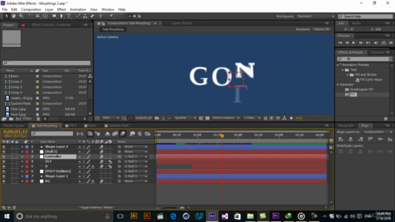This screenshot has width=395, height=222.
Task: Open Parent dropdown for Controller layer
Action: click(x=136, y=157)
